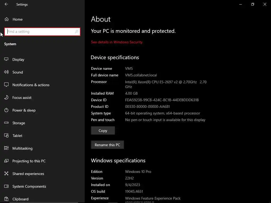The image size is (271, 203).
Task: Select Storage in the sidebar
Action: pyautogui.click(x=19, y=123)
